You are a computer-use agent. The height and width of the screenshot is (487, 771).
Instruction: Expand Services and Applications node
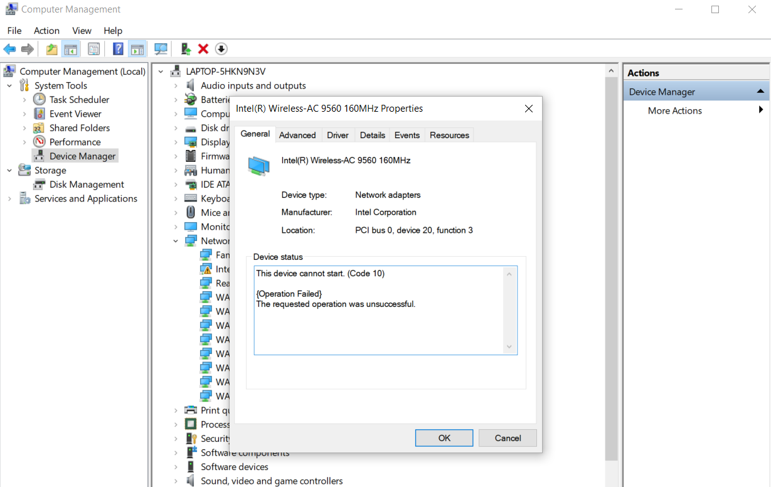pyautogui.click(x=9, y=199)
